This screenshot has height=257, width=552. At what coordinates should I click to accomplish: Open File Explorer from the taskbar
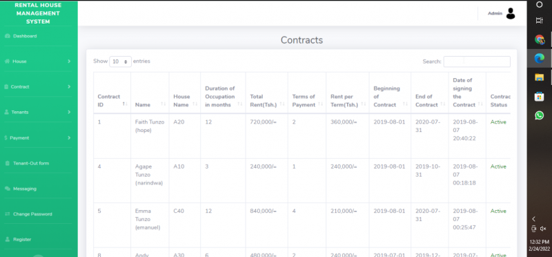tap(539, 77)
